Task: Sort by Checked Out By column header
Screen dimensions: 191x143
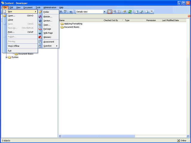Action: [113, 21]
